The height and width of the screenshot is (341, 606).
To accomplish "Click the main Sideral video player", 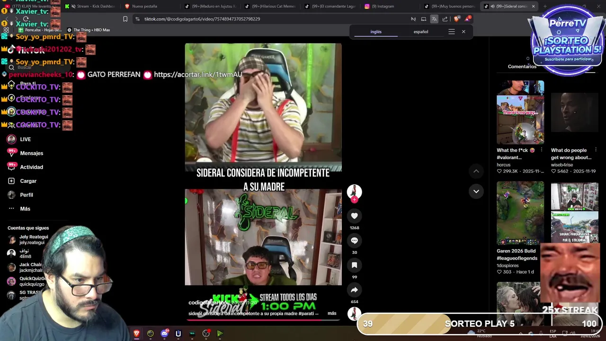I will tap(263, 182).
